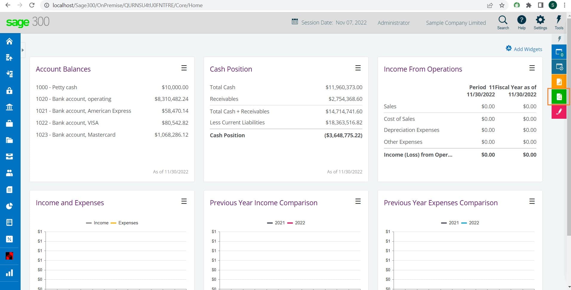Open the sidebar icon with downward arrow list
Screen dimensions: 571x290
[9, 74]
